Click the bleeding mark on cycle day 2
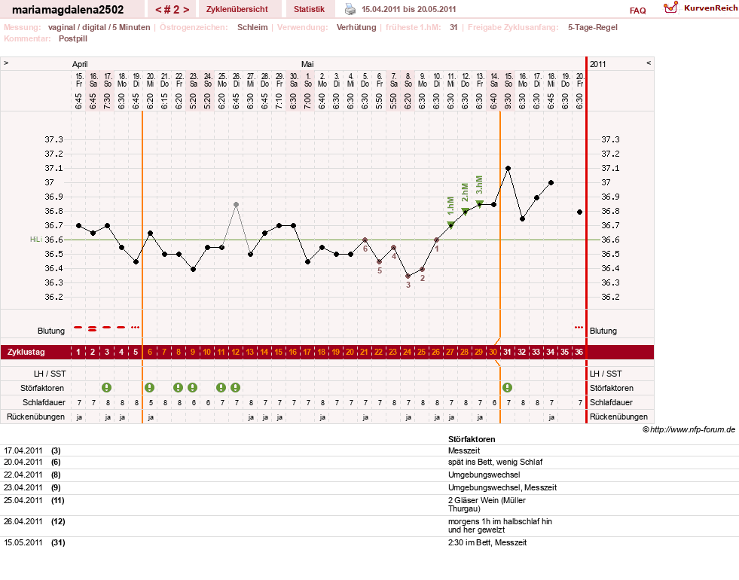This screenshot has height=580, width=739. [93, 328]
